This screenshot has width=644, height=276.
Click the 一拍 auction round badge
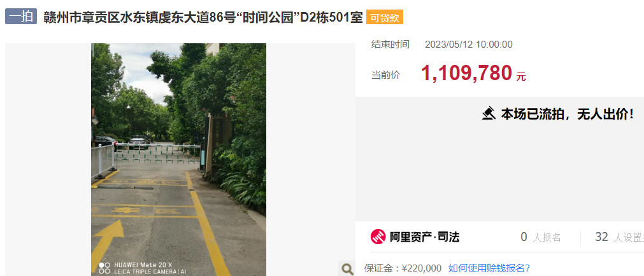pos(21,17)
